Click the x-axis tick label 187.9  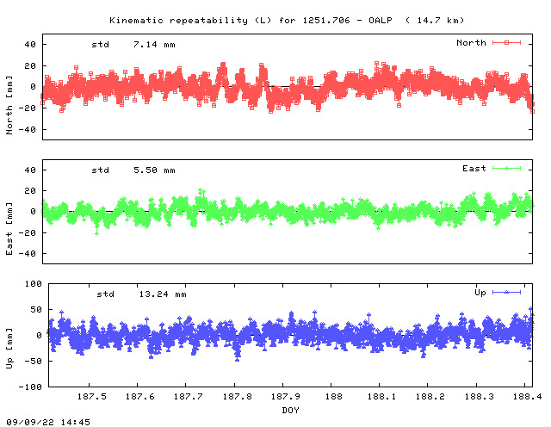(x=285, y=396)
